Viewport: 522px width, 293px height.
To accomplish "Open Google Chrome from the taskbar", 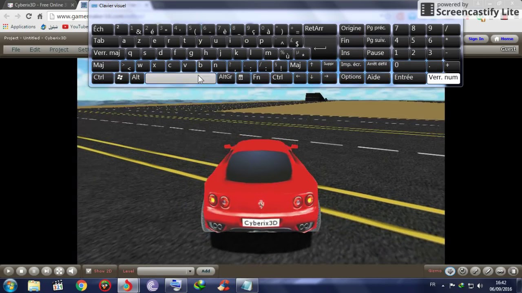I will pyautogui.click(x=81, y=286).
